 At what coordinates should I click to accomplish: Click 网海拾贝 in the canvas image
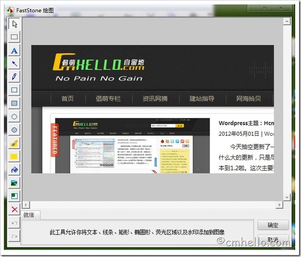tap(249, 99)
